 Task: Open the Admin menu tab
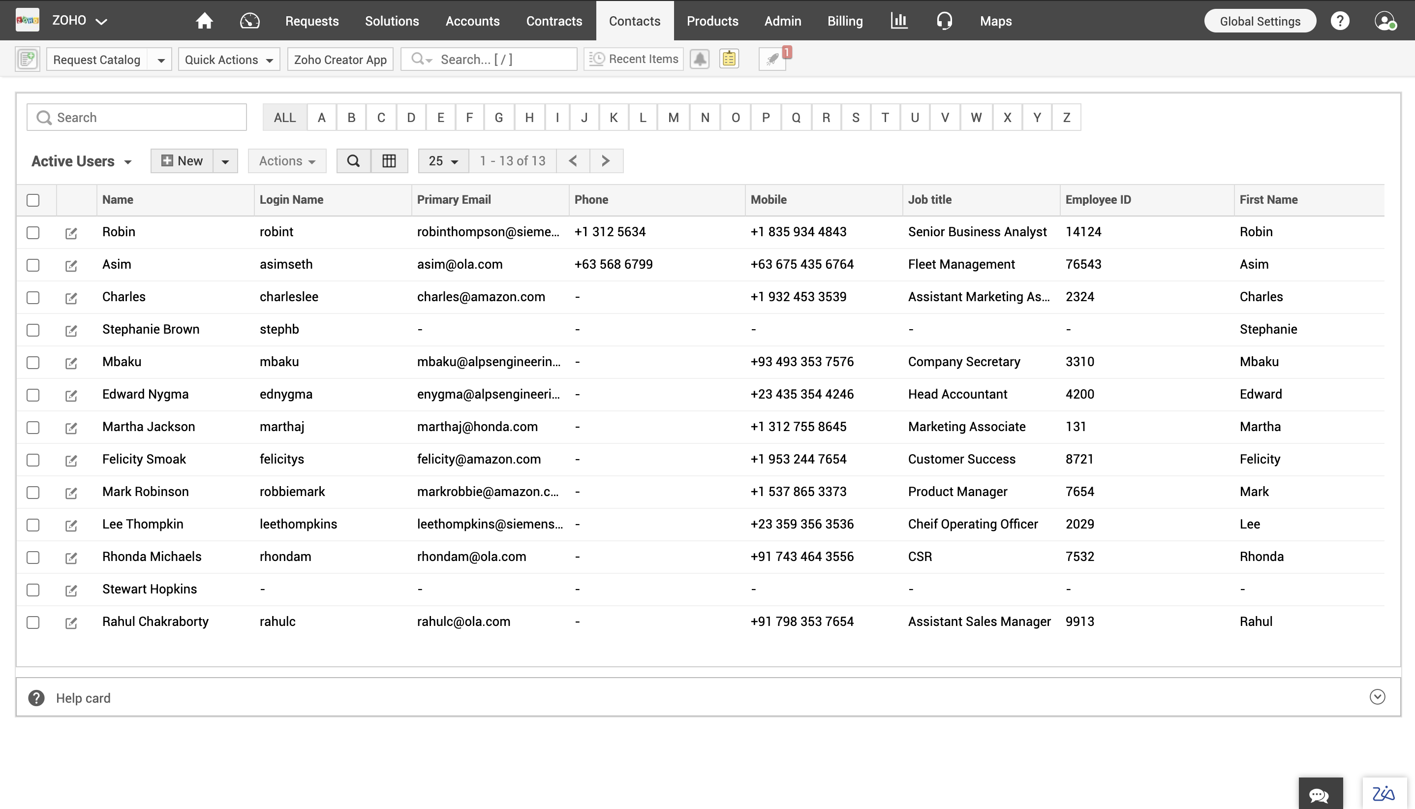tap(783, 20)
